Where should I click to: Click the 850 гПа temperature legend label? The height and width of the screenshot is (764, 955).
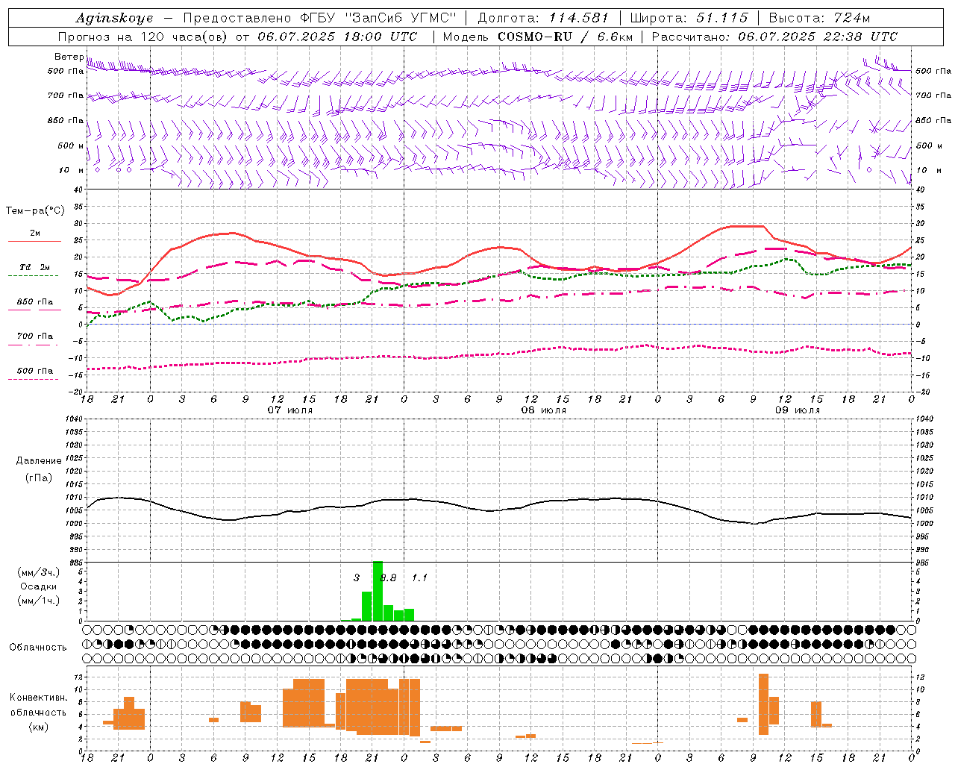(35, 302)
